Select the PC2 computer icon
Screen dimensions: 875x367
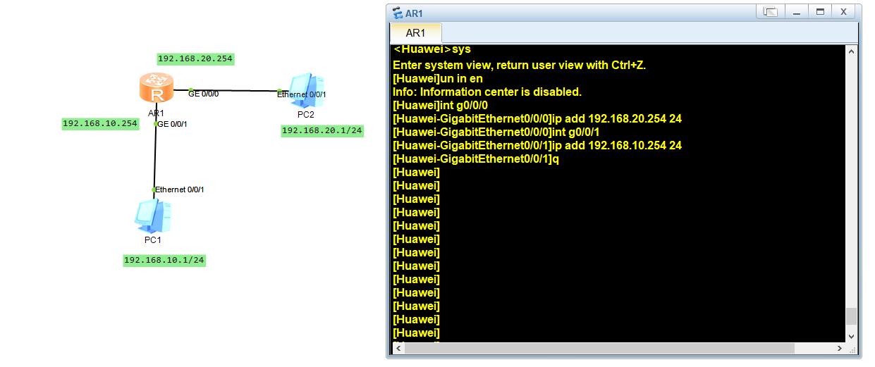307,89
